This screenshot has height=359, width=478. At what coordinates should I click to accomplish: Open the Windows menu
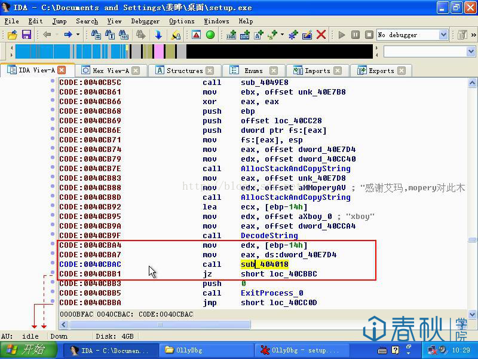[x=216, y=21]
